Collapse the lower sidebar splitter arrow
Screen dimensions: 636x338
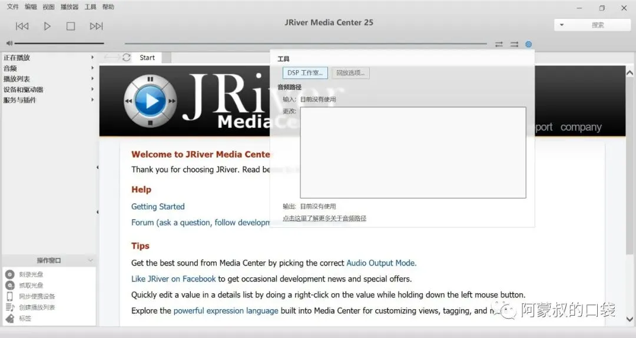click(97, 212)
